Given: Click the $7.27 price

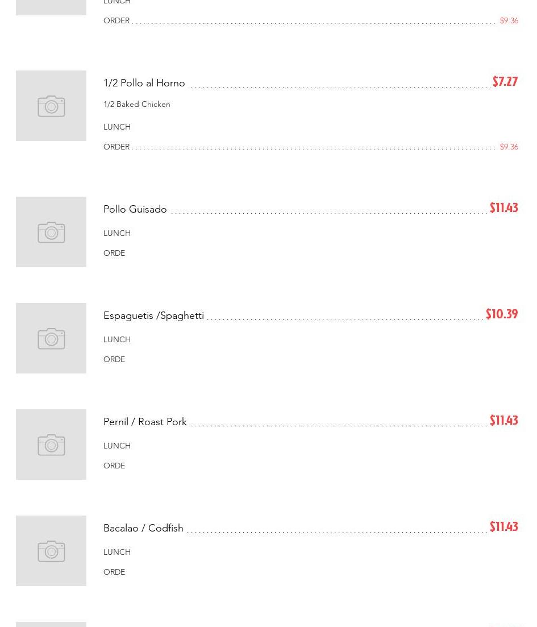Looking at the screenshot, I should (505, 82).
